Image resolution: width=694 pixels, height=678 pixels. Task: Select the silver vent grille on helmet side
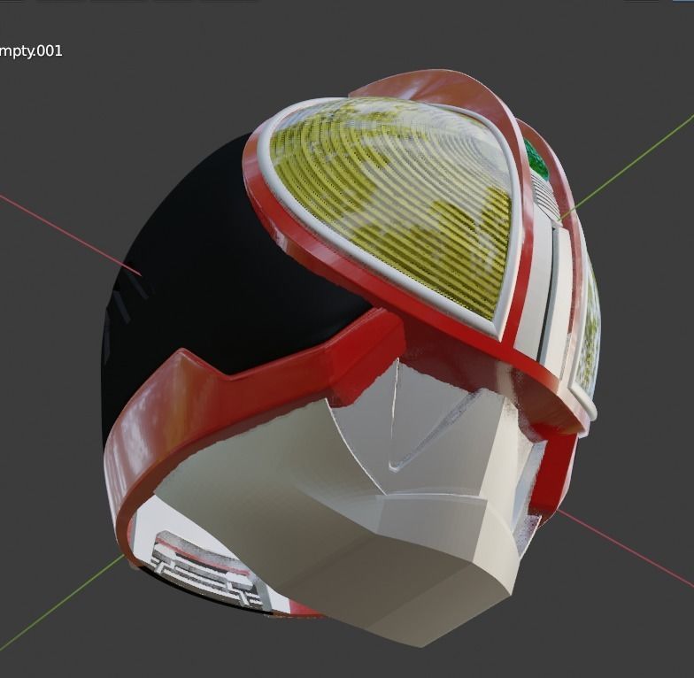click(208, 568)
